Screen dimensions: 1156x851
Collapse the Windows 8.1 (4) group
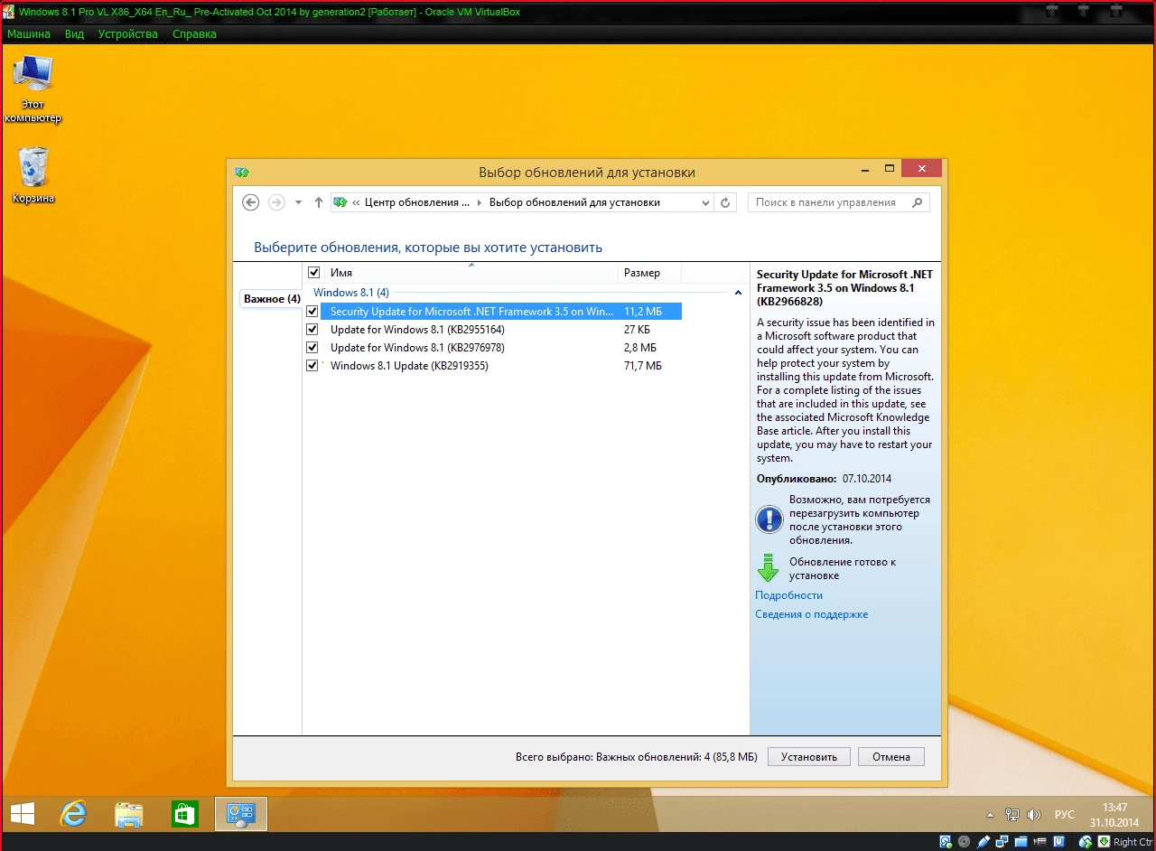tap(738, 293)
